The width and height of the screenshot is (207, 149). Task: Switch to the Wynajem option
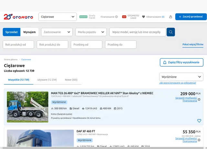click(29, 32)
